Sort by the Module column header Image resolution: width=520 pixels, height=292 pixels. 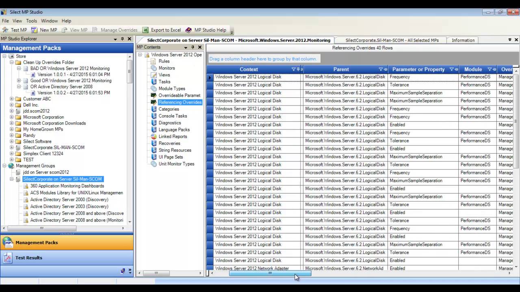coord(473,69)
